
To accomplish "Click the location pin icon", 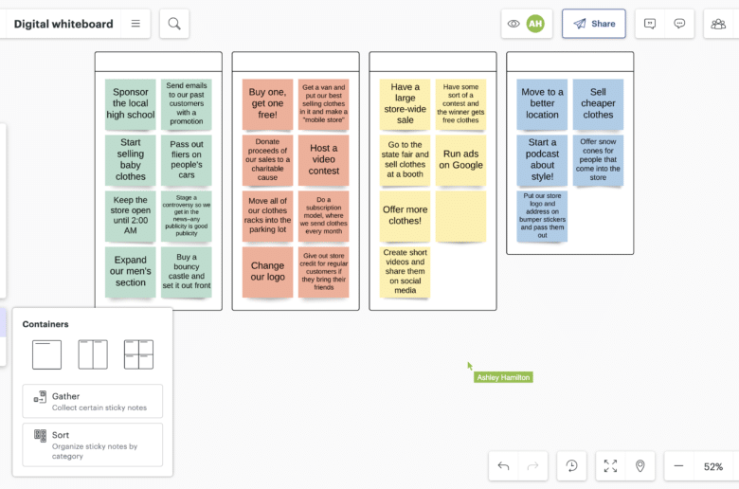I will (640, 466).
